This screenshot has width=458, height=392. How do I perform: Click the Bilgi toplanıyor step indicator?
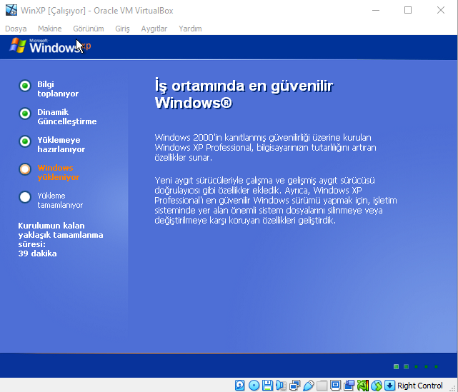(25, 86)
